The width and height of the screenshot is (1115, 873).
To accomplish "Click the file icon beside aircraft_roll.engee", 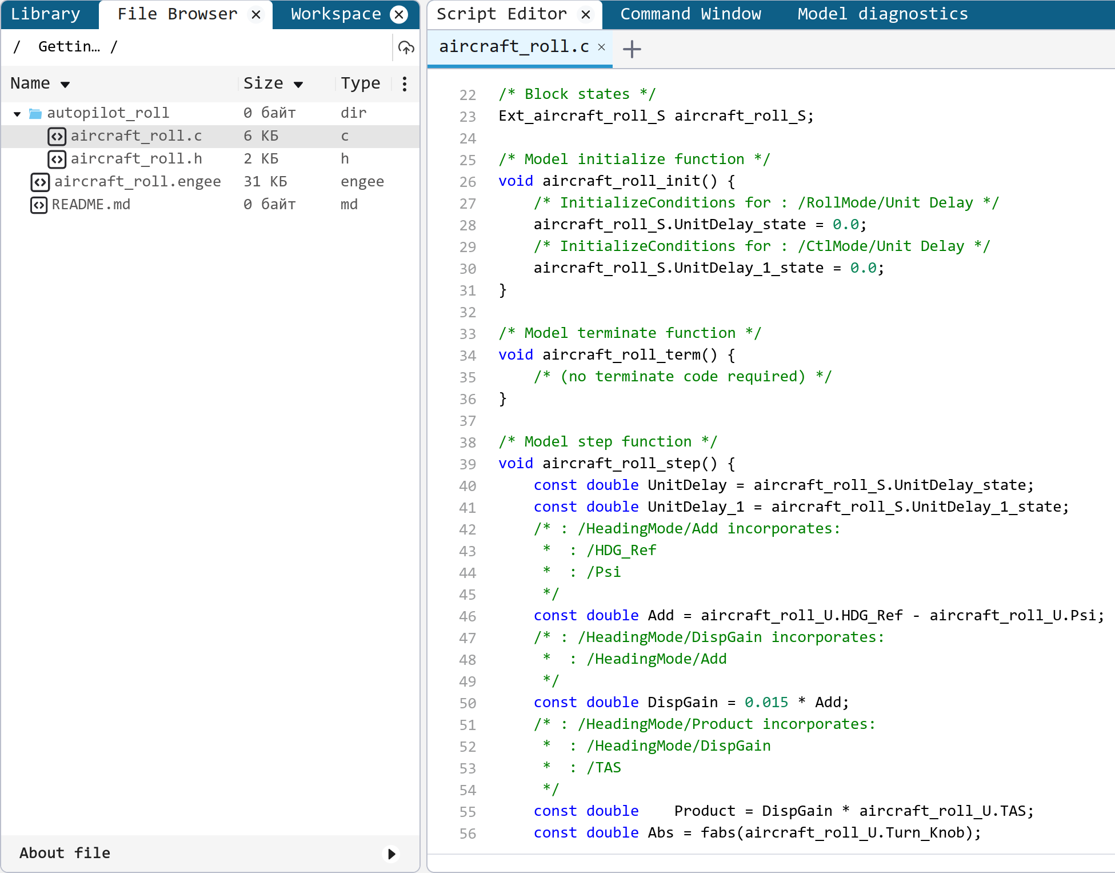I will click(x=39, y=182).
